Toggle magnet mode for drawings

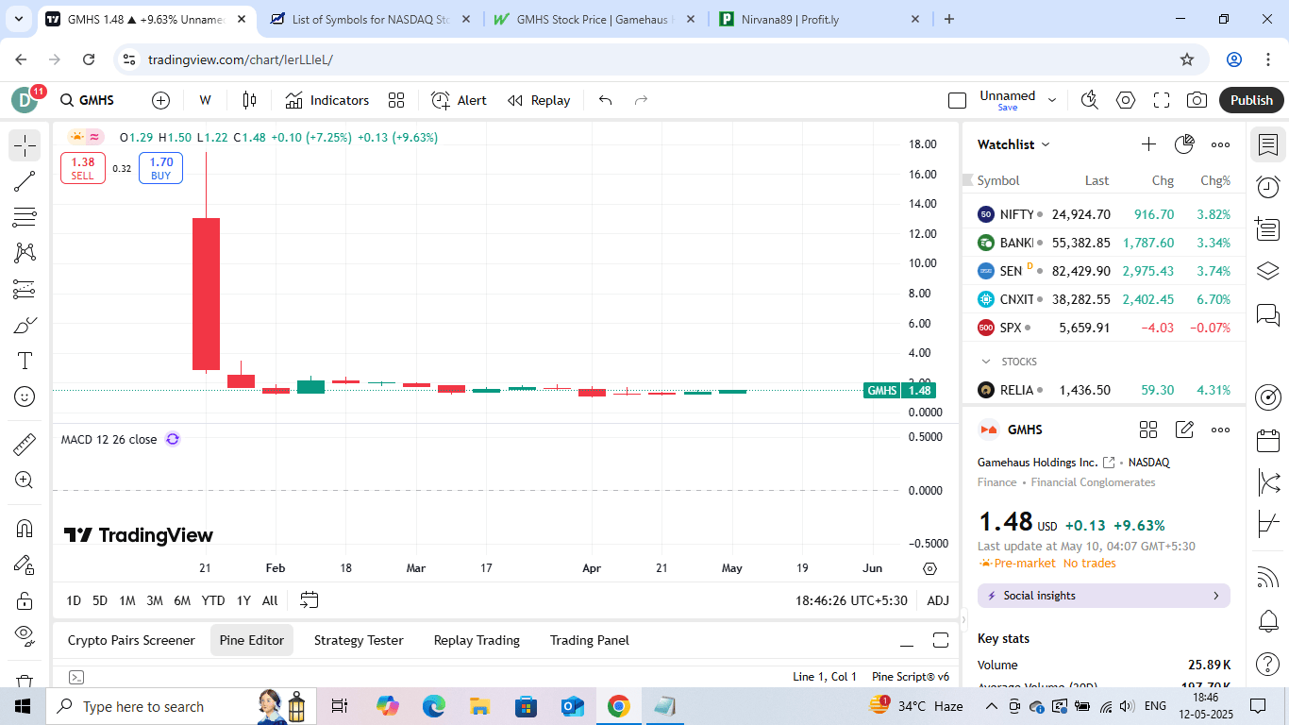click(25, 528)
